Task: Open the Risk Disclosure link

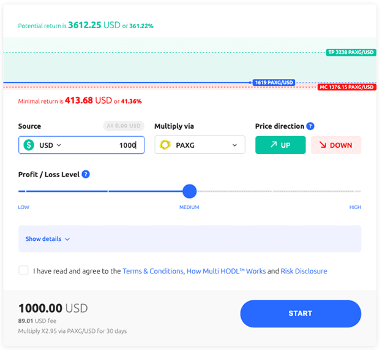Action: pos(304,271)
